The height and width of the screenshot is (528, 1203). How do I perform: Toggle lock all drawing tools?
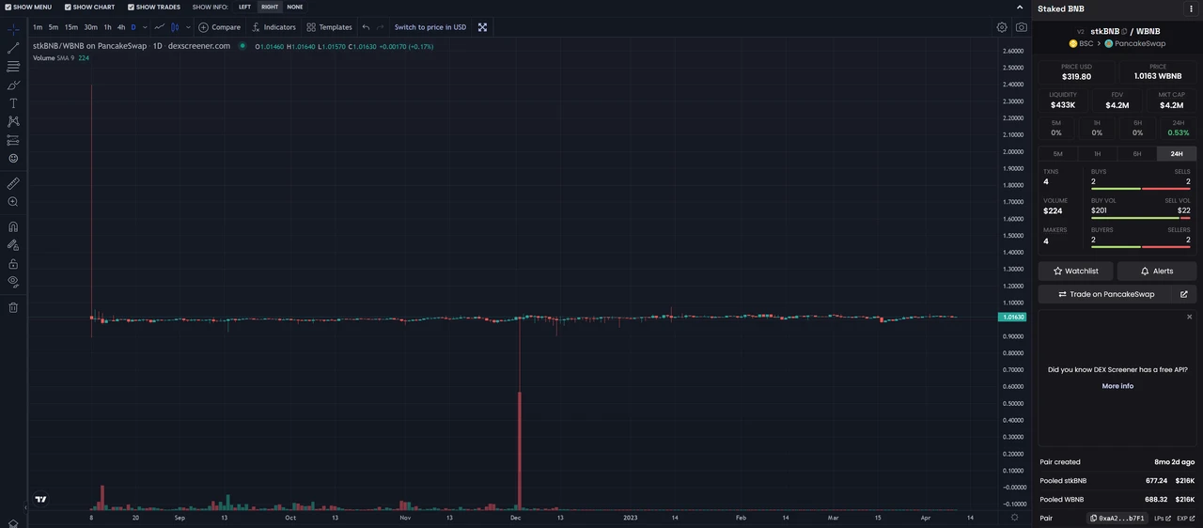[x=13, y=264]
